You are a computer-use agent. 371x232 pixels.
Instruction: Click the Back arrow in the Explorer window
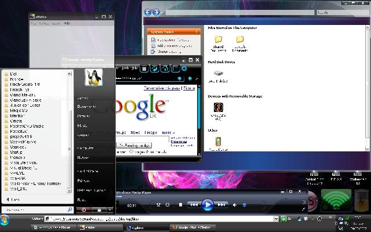(148, 12)
